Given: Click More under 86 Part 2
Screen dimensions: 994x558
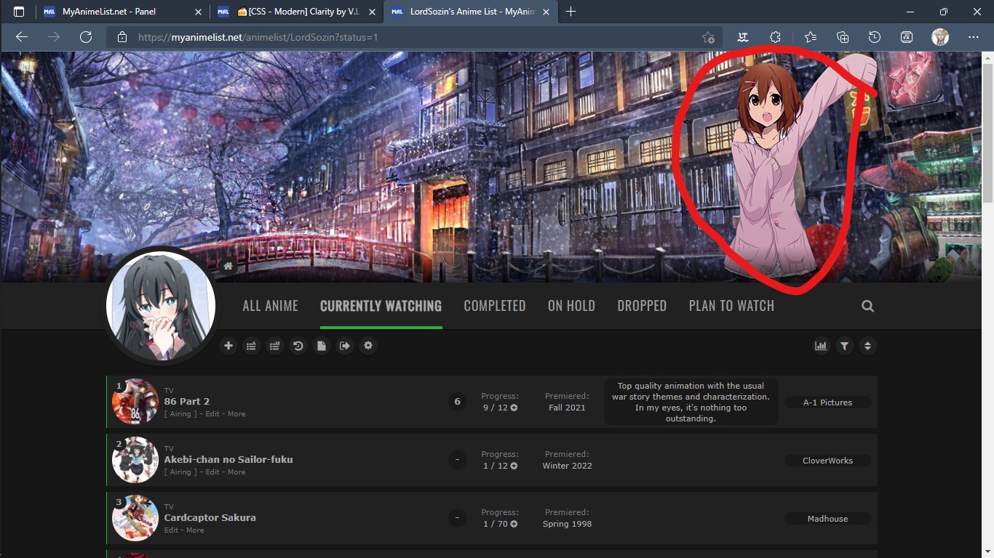Looking at the screenshot, I should point(236,414).
